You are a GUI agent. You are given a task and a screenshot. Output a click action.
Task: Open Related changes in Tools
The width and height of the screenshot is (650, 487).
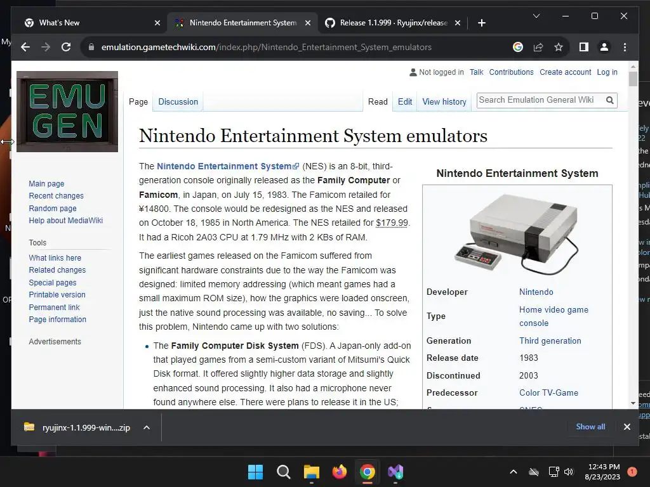57,270
